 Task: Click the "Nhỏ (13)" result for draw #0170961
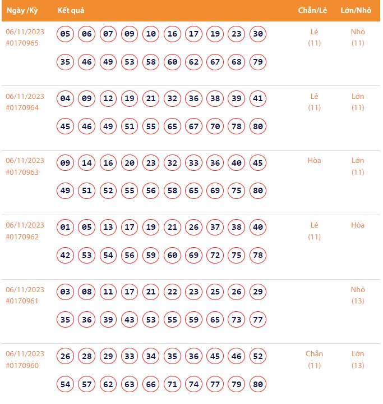point(358,296)
